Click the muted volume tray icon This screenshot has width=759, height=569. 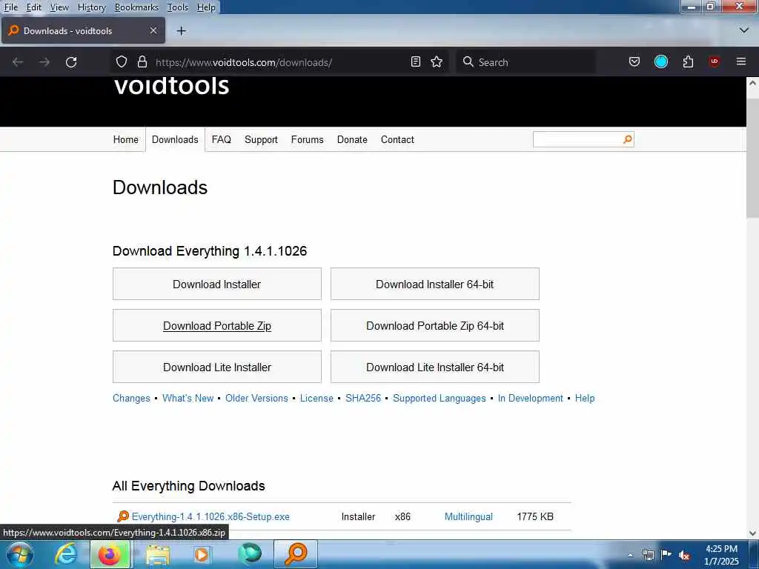pyautogui.click(x=684, y=556)
